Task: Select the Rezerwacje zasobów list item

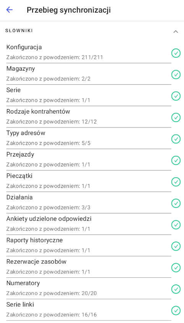Action: 92,267
